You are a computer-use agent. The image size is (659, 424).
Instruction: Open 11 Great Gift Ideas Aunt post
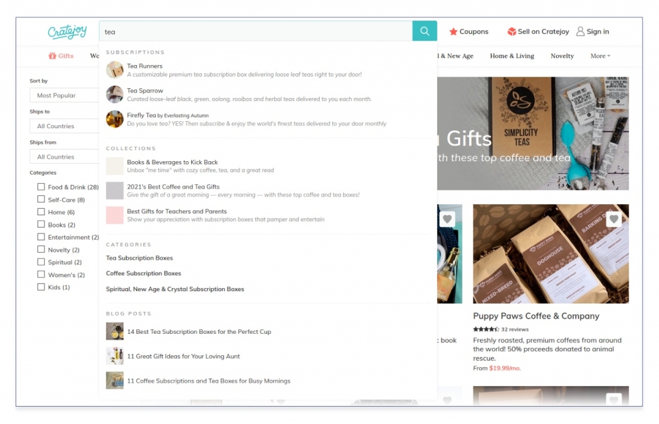pos(183,356)
